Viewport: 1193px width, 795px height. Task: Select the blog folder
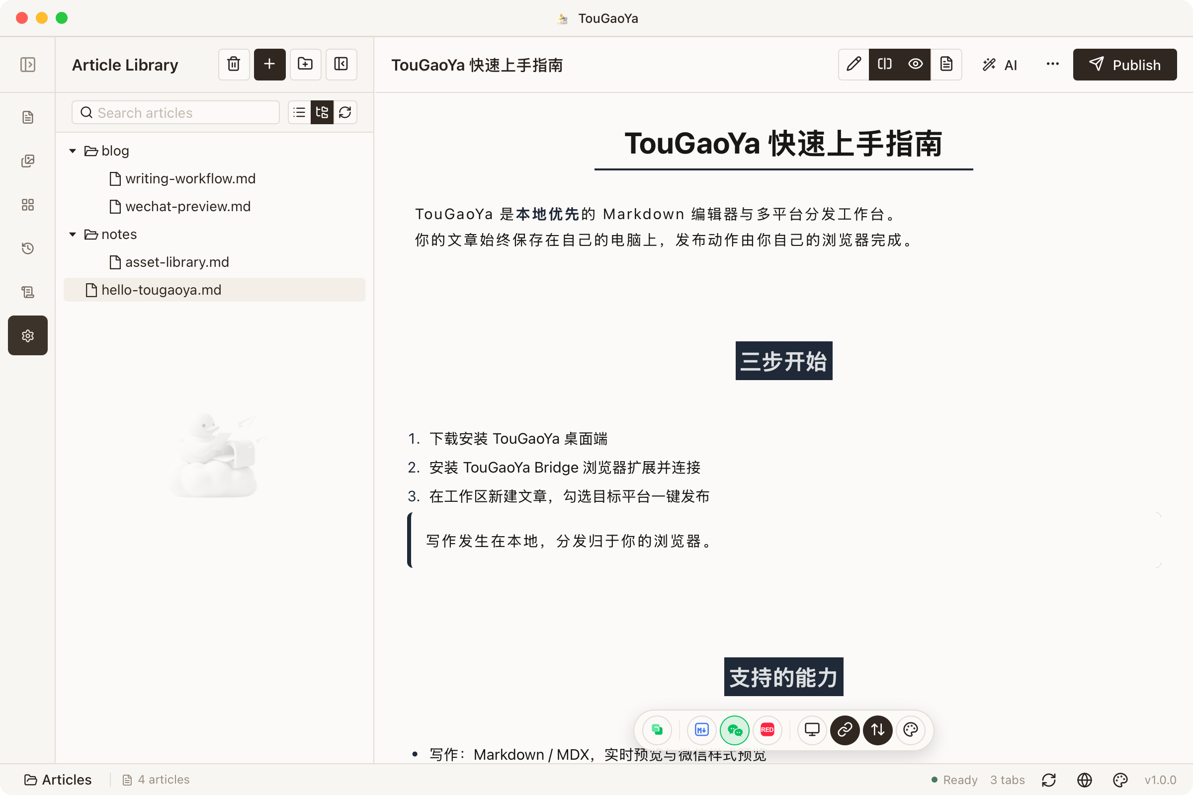point(214,151)
